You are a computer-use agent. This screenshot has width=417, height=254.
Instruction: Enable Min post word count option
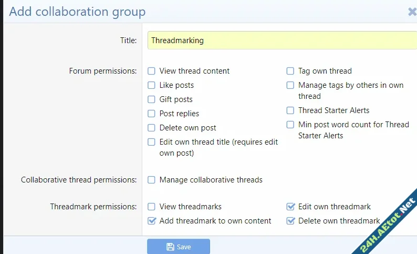coord(290,125)
